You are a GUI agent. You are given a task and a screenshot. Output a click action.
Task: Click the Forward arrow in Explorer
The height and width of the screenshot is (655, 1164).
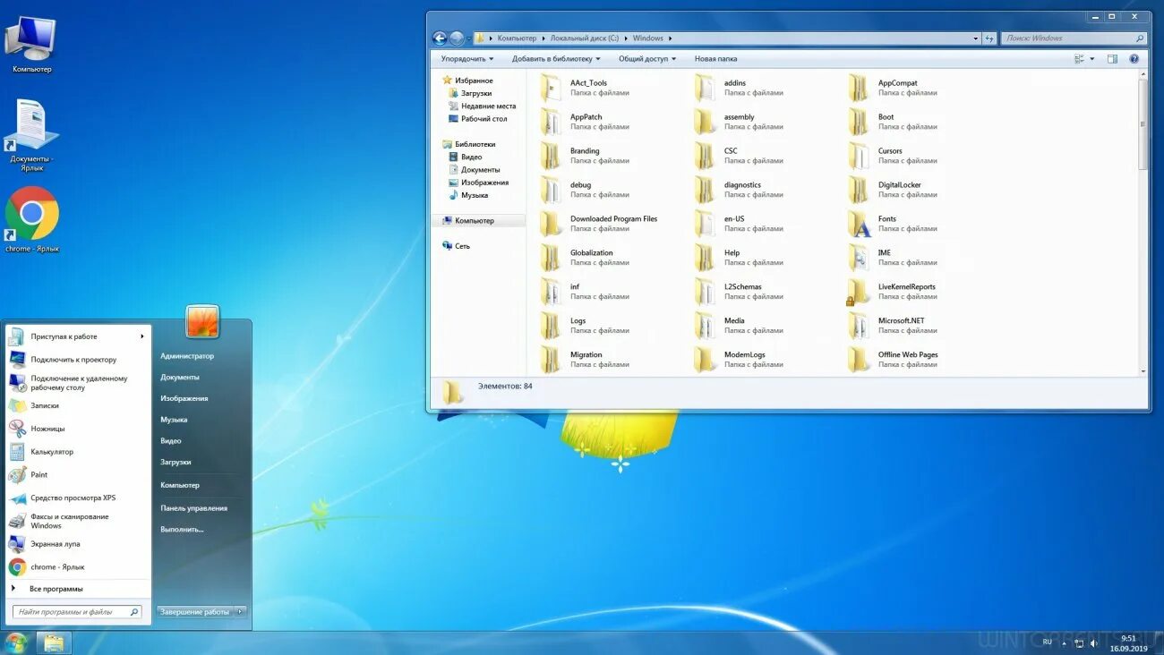(457, 38)
